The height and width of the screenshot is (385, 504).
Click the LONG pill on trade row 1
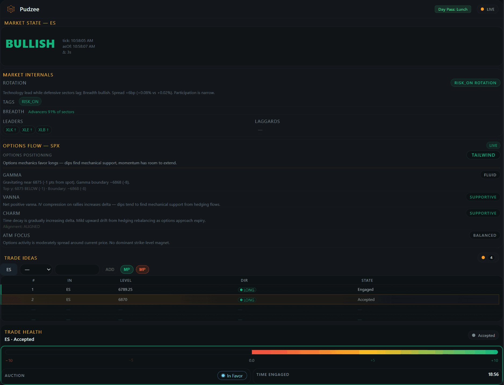[247, 290]
